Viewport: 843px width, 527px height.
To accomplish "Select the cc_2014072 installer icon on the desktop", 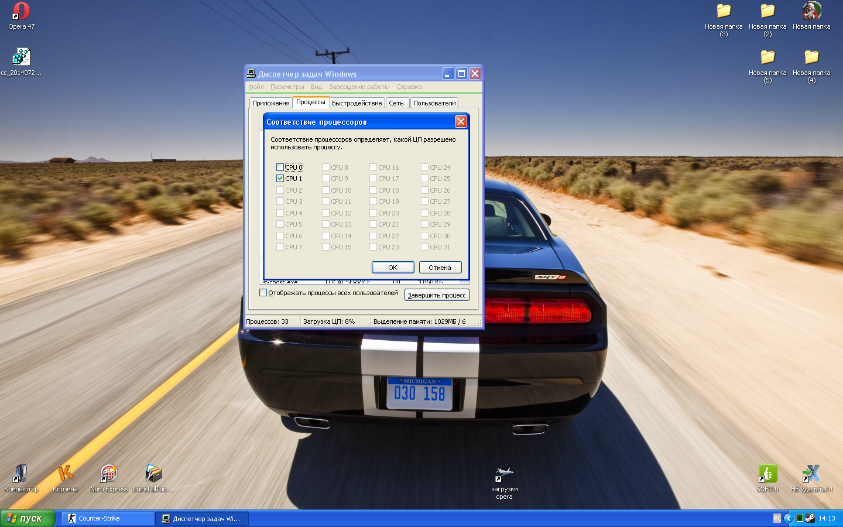I will (21, 62).
